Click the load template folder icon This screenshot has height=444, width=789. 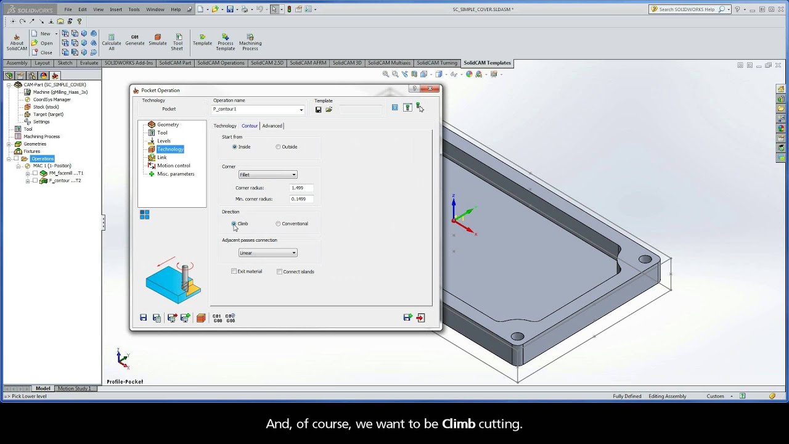(329, 110)
